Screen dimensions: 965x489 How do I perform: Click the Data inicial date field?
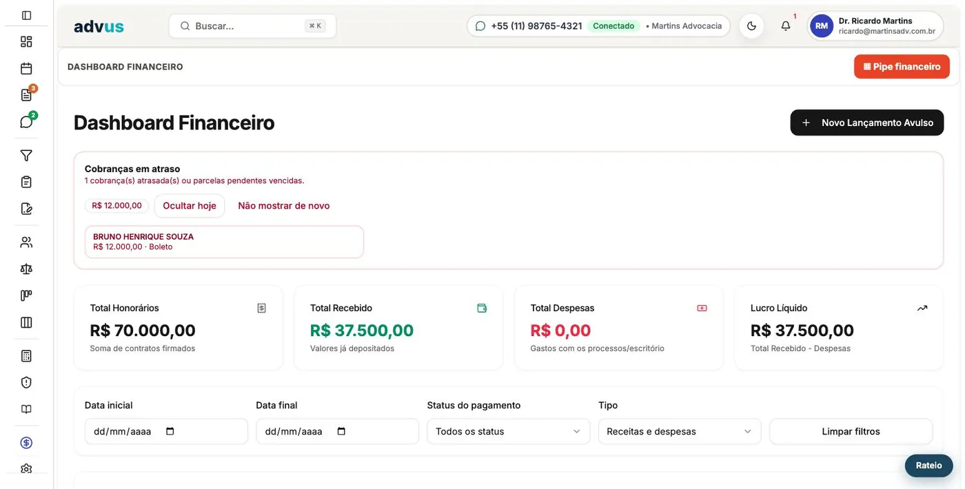[x=166, y=431]
